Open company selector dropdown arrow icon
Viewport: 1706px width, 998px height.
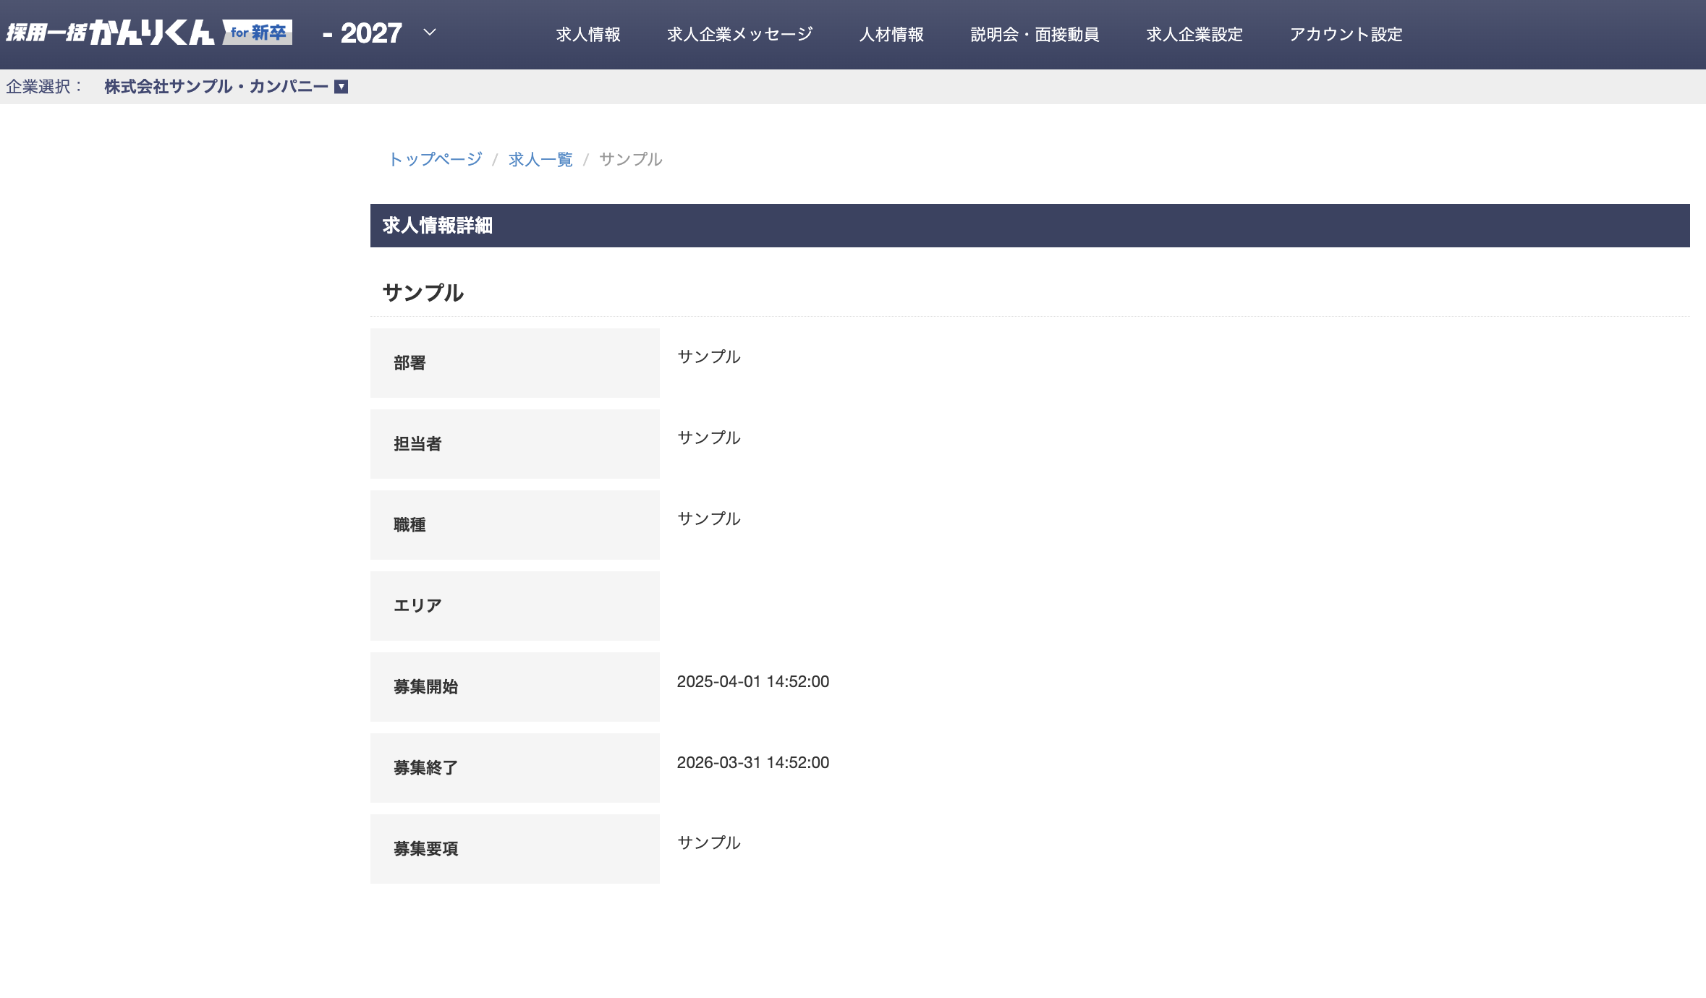(341, 87)
